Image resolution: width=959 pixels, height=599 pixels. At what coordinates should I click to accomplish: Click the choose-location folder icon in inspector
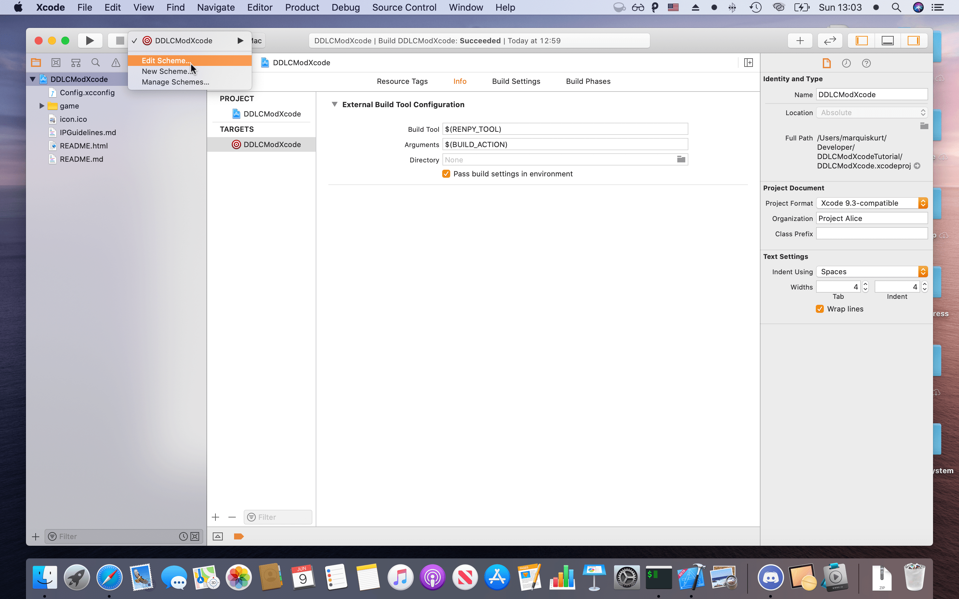click(x=924, y=126)
